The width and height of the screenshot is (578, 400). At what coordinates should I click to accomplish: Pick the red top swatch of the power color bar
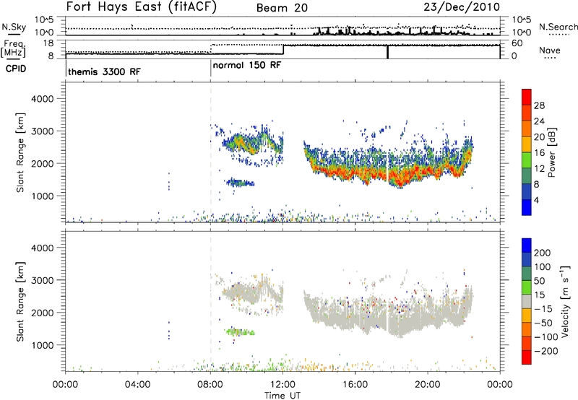tap(527, 97)
